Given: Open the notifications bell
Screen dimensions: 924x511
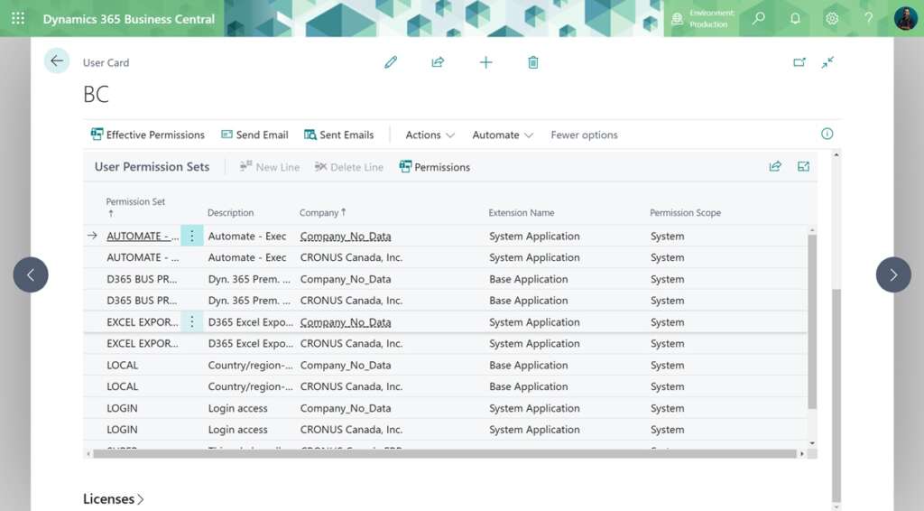Looking at the screenshot, I should pos(795,18).
